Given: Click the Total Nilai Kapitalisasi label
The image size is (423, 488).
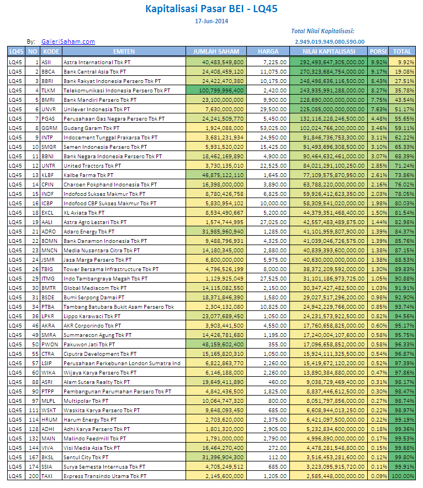Looking at the screenshot, I should (x=322, y=31).
